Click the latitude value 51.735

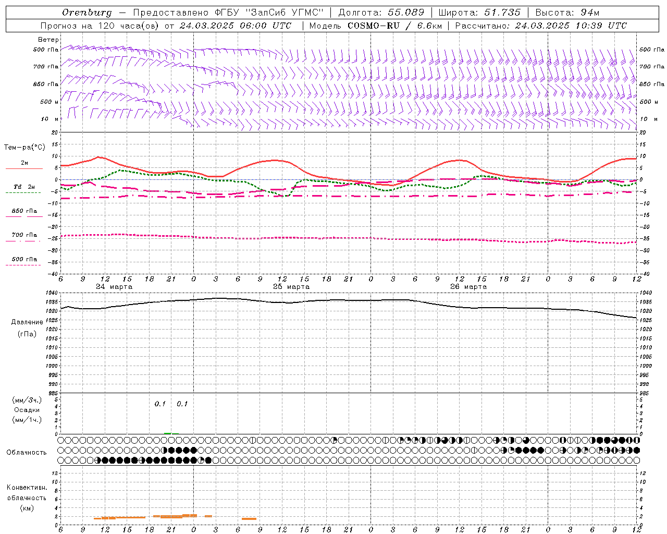click(x=502, y=13)
